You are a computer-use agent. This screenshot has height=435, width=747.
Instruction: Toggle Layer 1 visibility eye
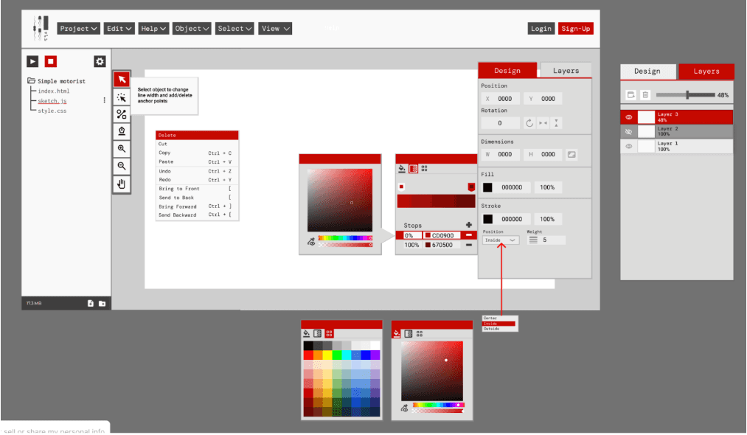tap(629, 146)
